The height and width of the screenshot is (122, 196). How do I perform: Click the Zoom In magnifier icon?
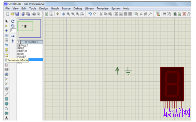tap(68, 14)
